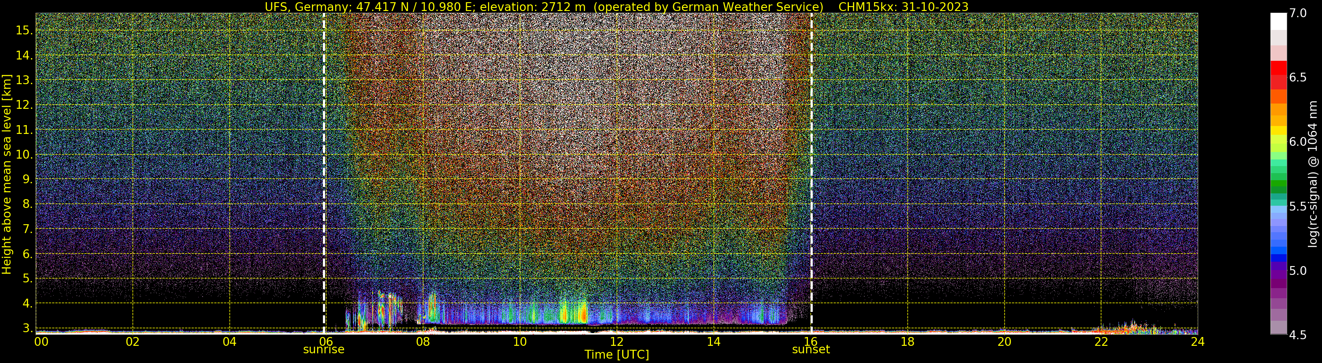Click the time tick label '16'
Screen dimensions: 1322x363
pos(811,341)
